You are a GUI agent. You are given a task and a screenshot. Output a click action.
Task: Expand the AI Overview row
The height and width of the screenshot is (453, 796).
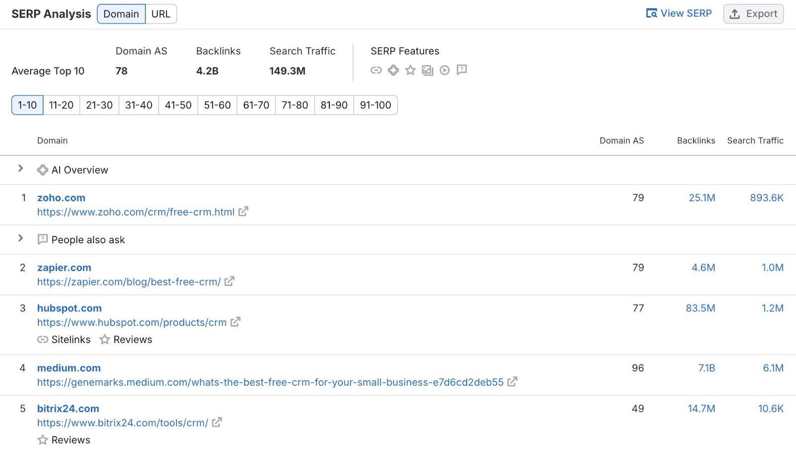(x=20, y=169)
